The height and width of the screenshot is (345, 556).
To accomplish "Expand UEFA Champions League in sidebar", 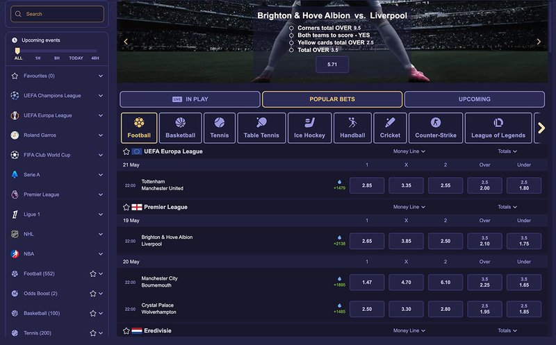I will [101, 96].
